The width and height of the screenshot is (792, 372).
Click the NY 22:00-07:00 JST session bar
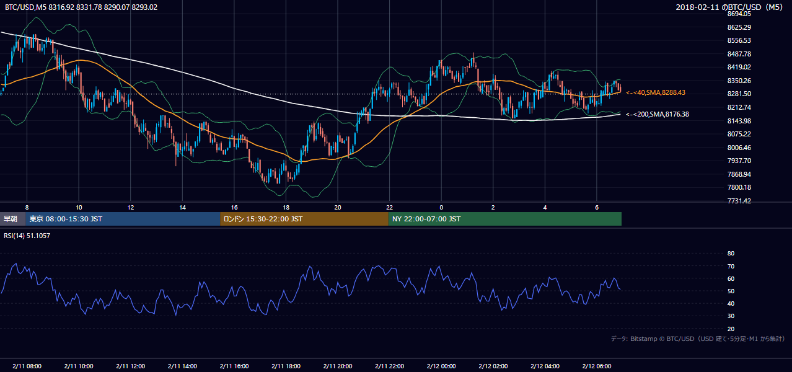[x=505, y=219]
